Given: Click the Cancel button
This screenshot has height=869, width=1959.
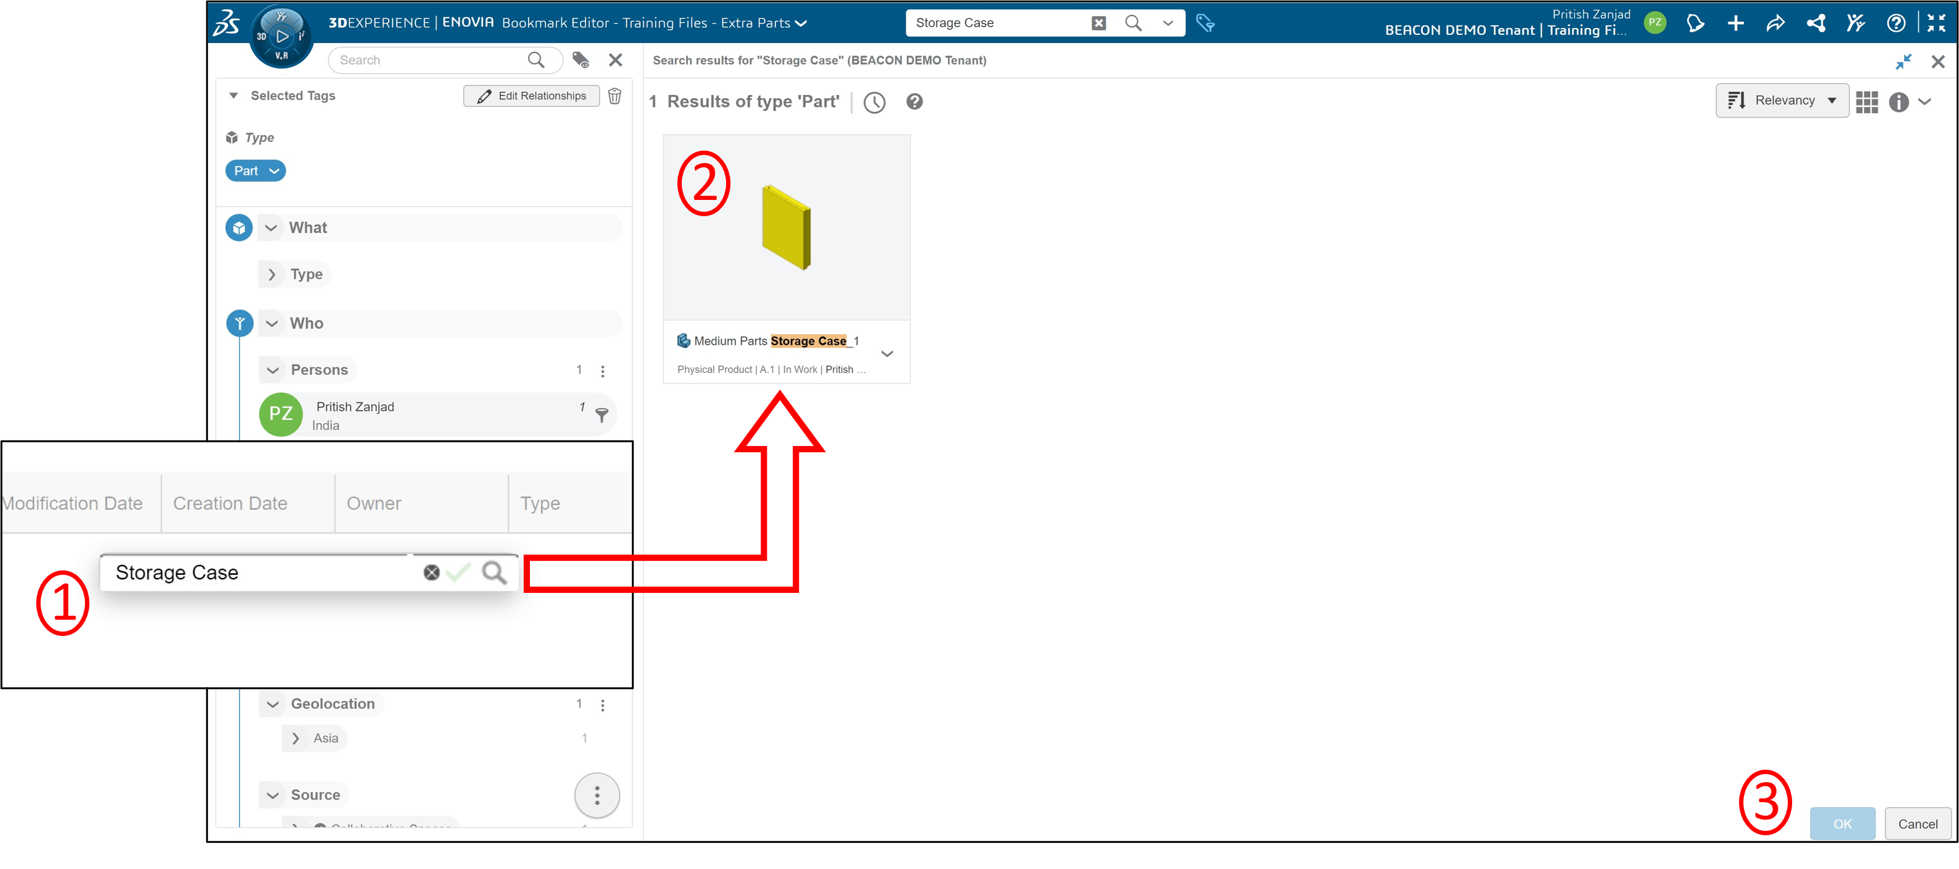Looking at the screenshot, I should [1917, 824].
